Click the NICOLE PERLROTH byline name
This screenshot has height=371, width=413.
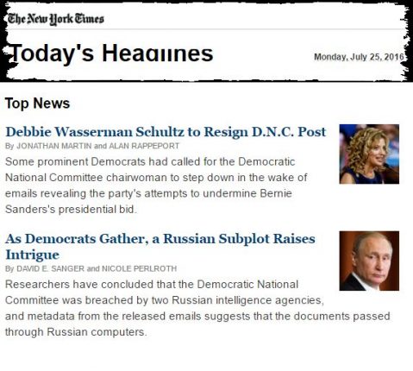click(x=139, y=269)
